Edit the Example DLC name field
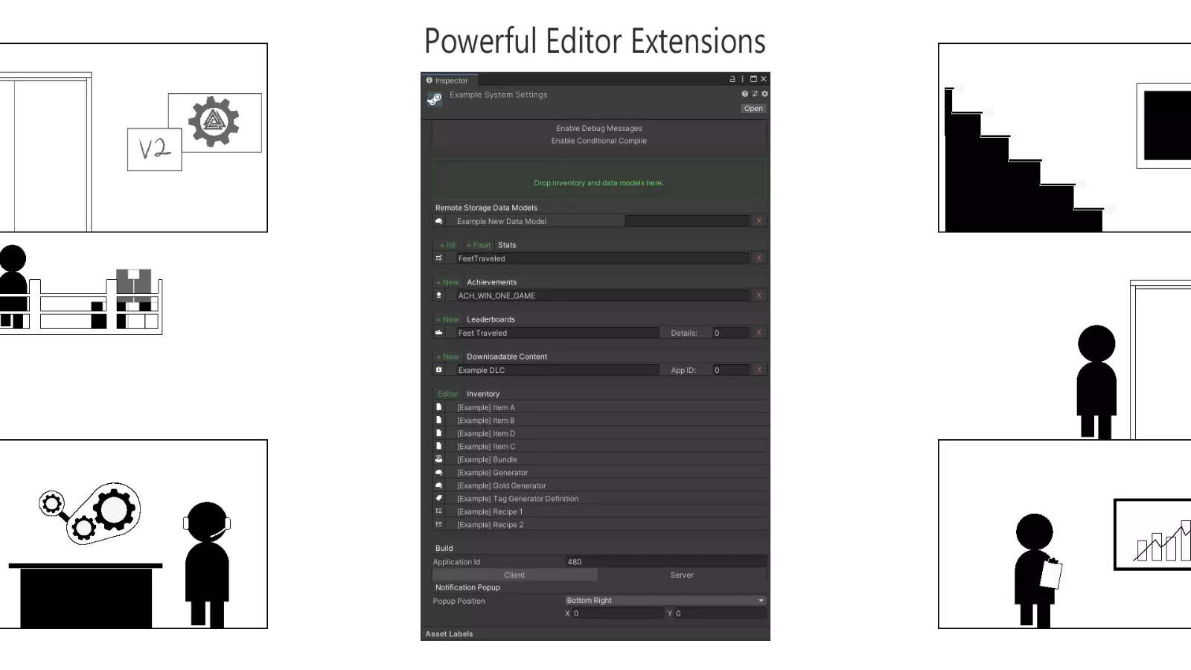1191x670 pixels. (557, 370)
